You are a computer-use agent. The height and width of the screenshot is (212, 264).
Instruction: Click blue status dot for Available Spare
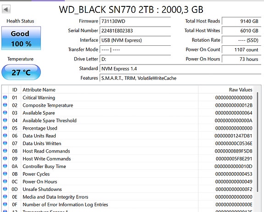click(x=5, y=113)
